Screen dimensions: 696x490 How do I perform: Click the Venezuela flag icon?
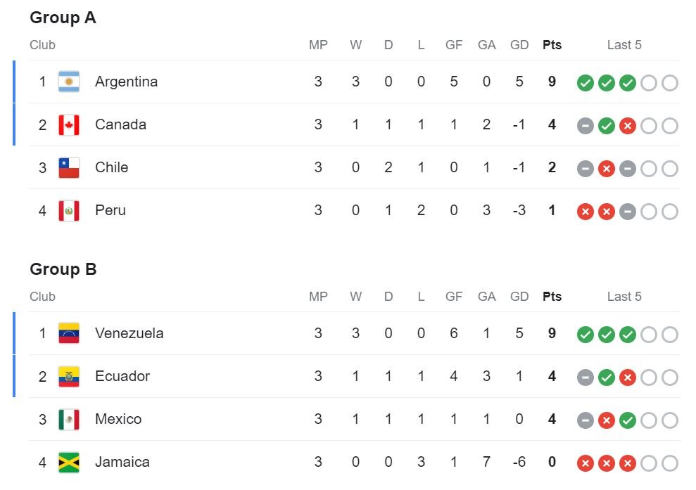[69, 333]
